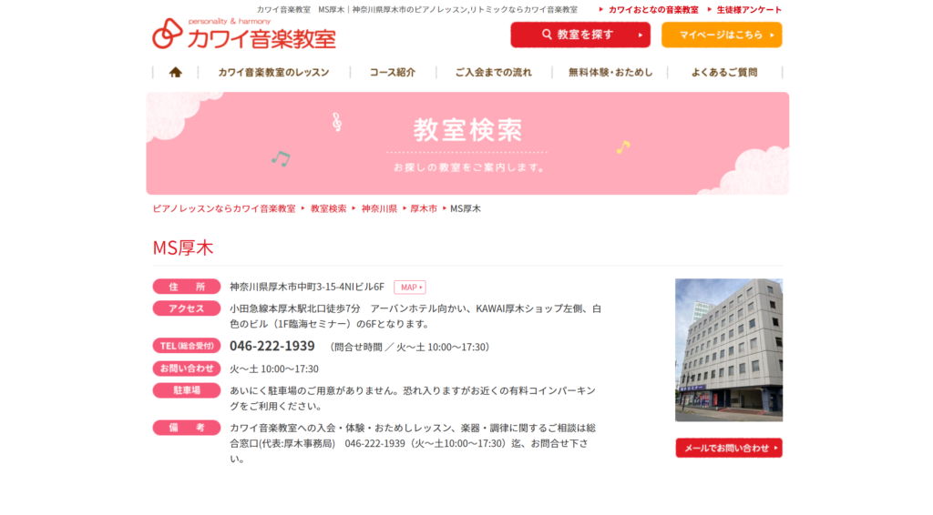Click the メールでお問い合わせ button
Screen dimensions: 933x515
pos(729,448)
